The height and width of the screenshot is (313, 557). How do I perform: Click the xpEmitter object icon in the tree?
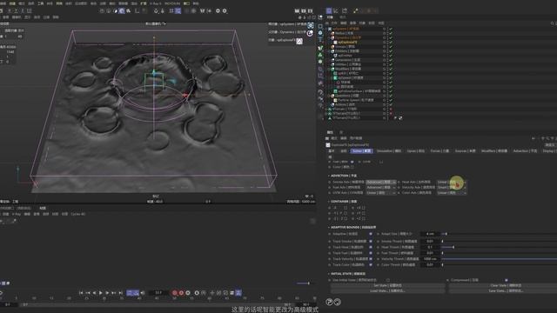pos(335,56)
